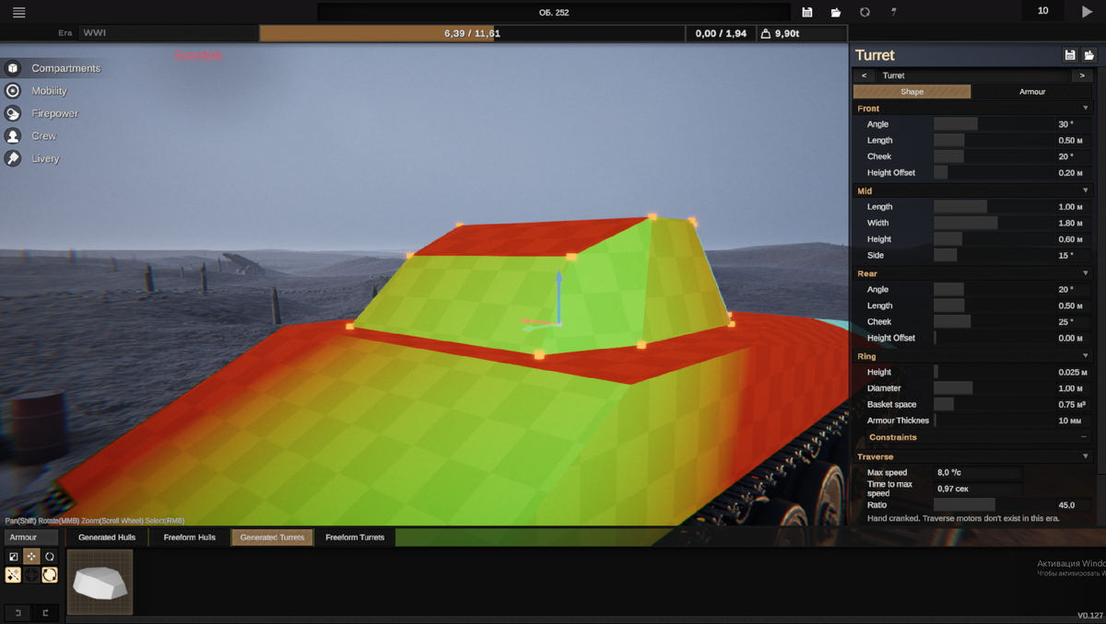Viewport: 1106px width, 624px height.
Task: Click the Front Cheek value 20°
Action: pyautogui.click(x=1065, y=156)
